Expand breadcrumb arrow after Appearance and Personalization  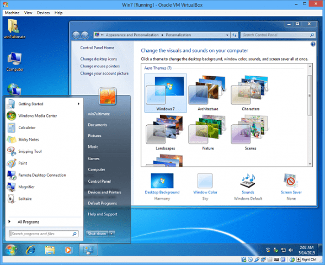click(x=162, y=35)
